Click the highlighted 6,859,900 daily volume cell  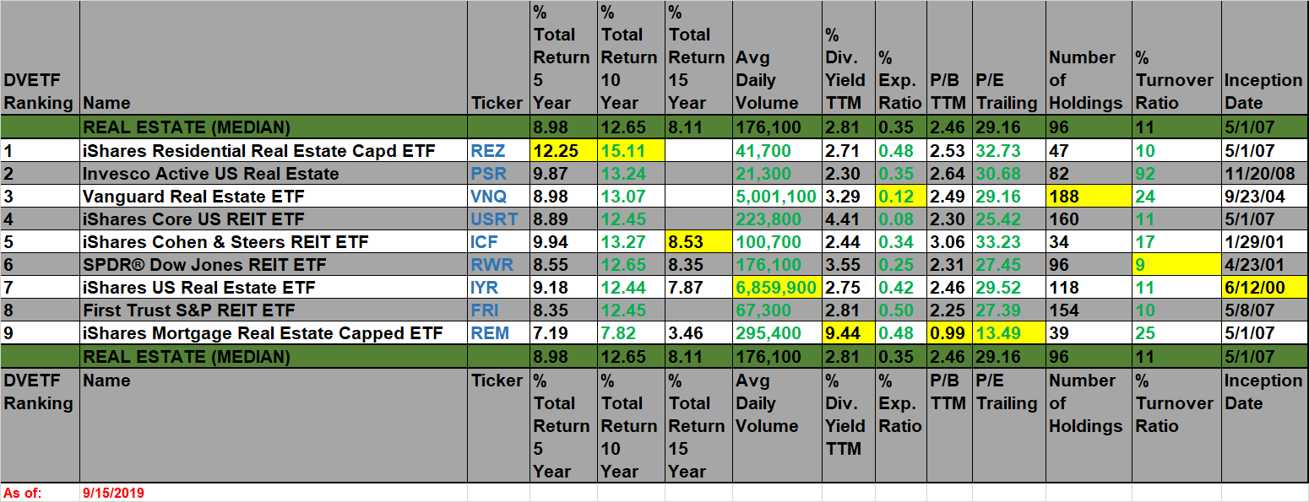[x=777, y=288]
